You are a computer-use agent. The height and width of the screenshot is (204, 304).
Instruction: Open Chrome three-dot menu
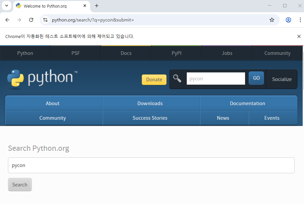[300, 20]
